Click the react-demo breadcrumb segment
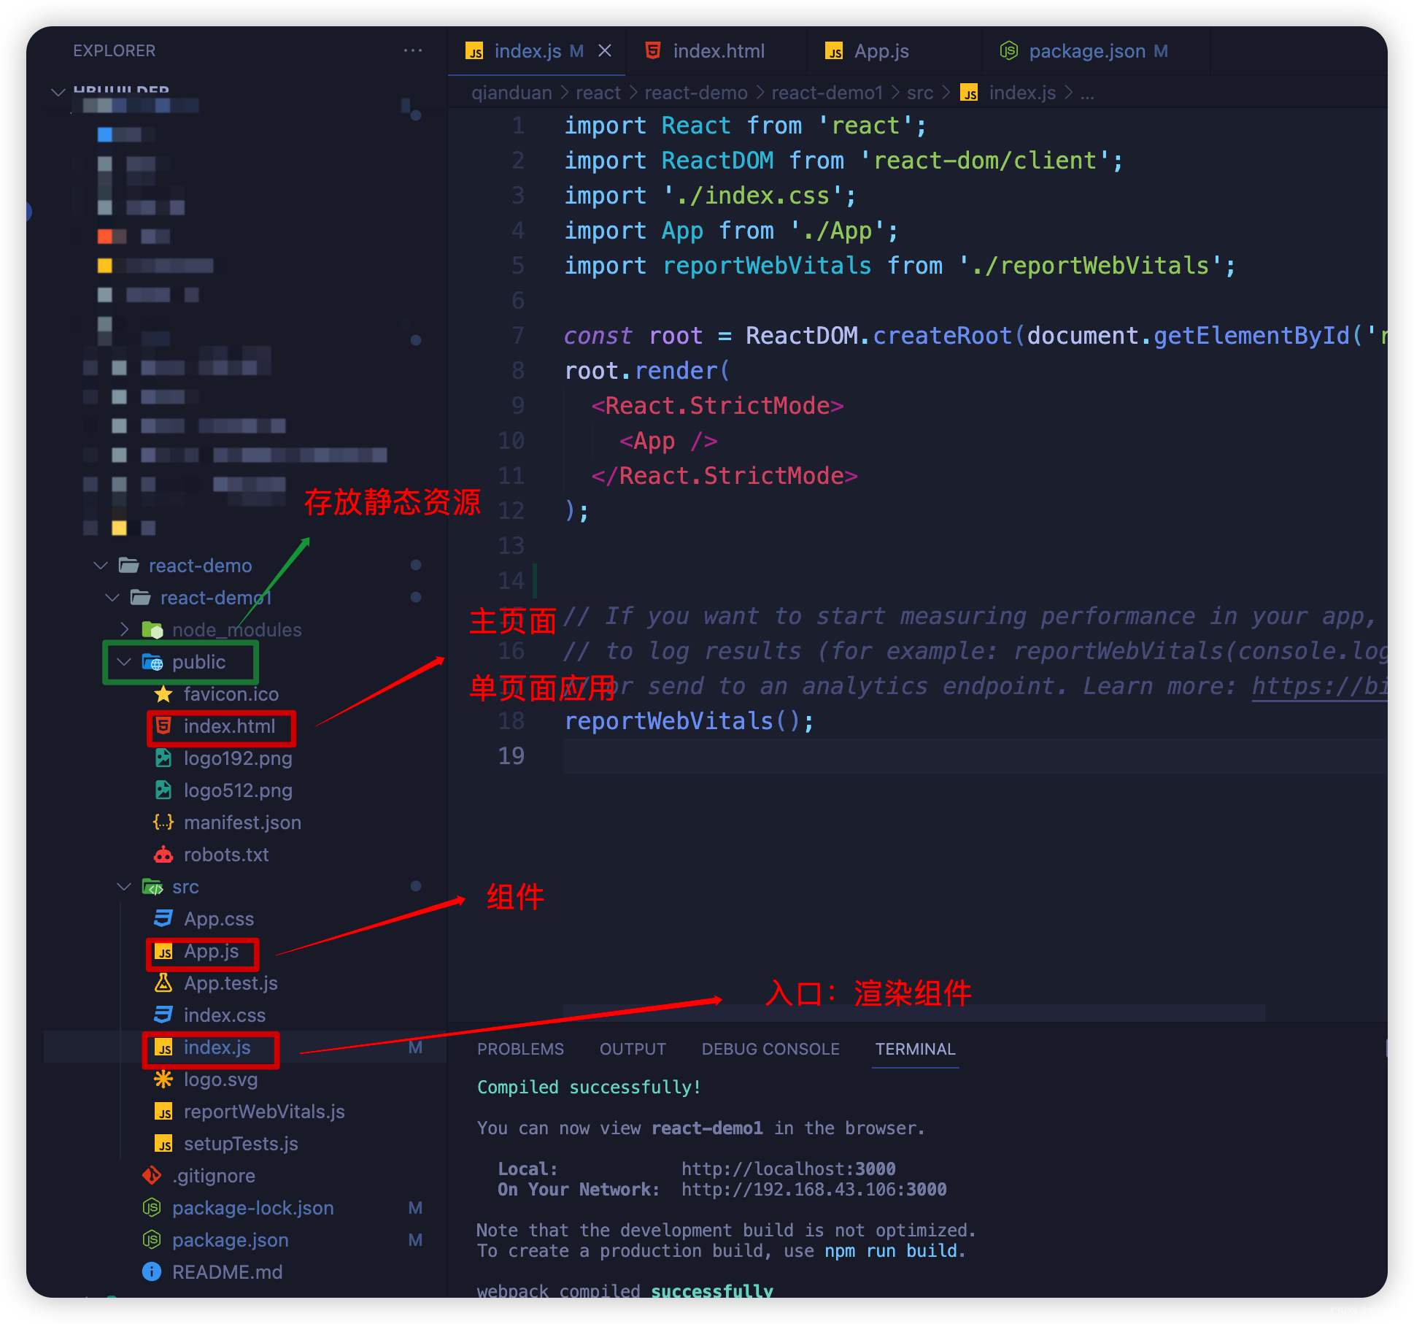Viewport: 1414px width, 1324px height. (695, 93)
